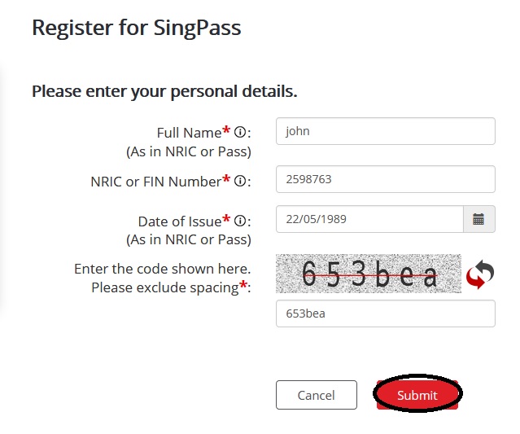This screenshot has width=520, height=434.
Task: Click the 'Please enter your personal details' text
Action: [x=164, y=91]
